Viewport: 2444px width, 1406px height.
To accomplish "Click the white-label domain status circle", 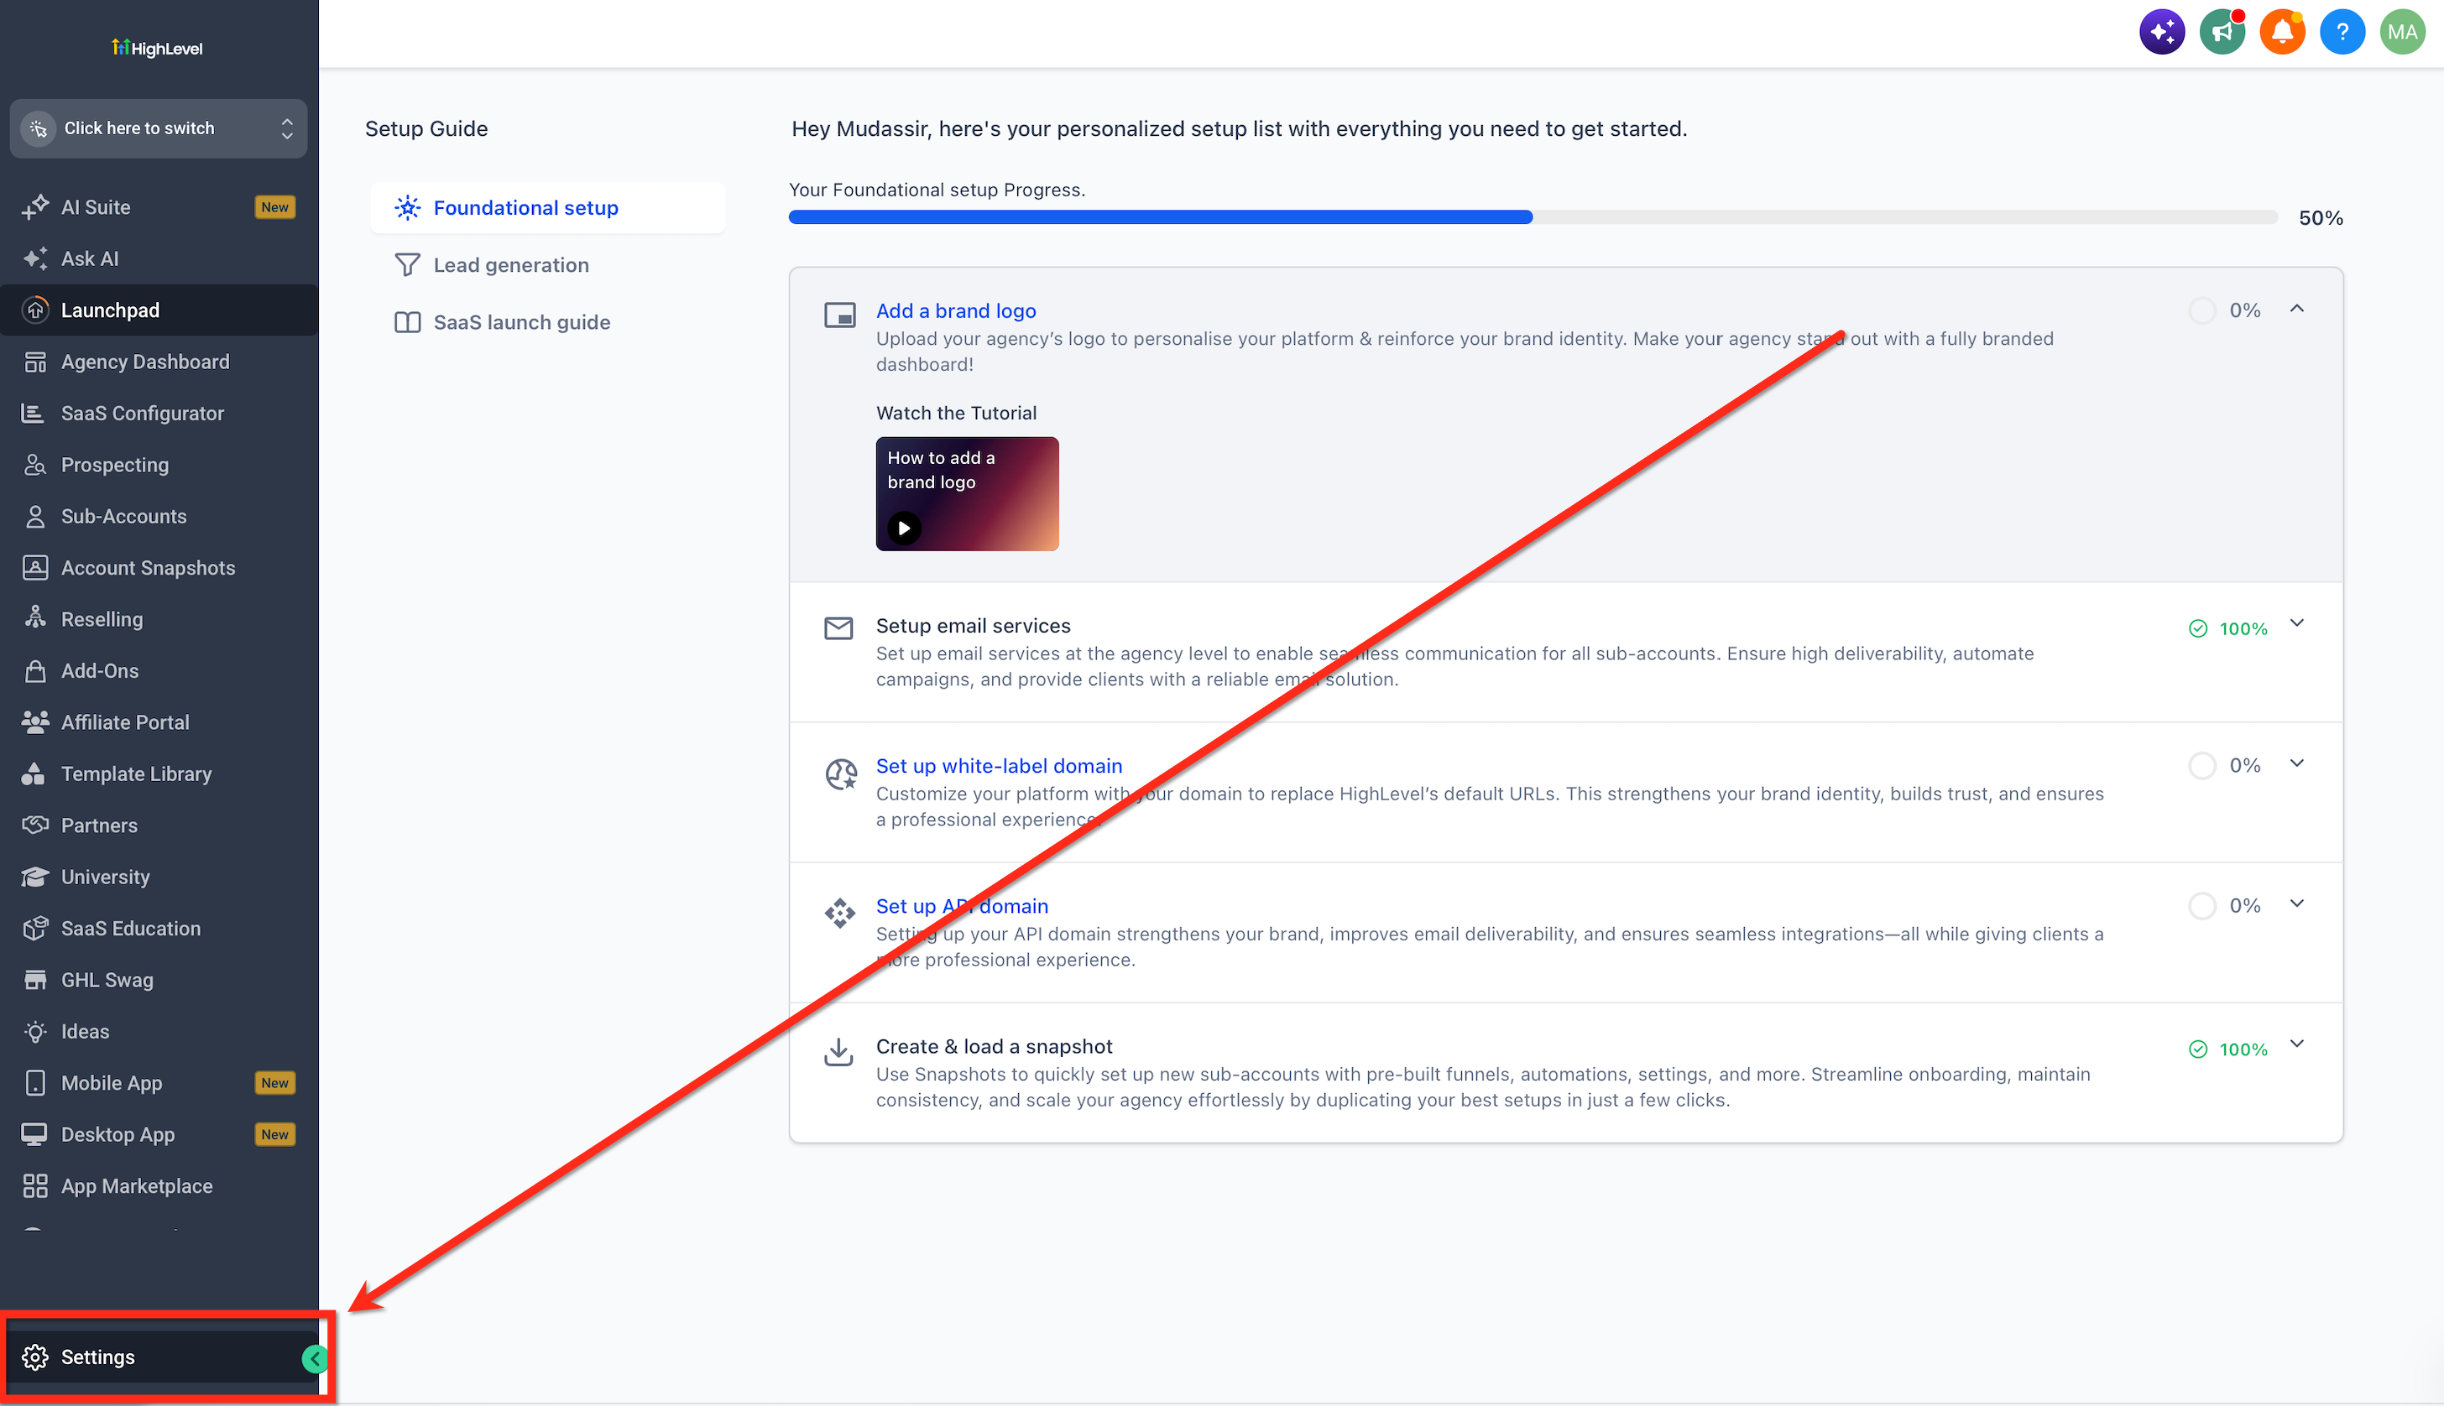I will tap(2201, 766).
